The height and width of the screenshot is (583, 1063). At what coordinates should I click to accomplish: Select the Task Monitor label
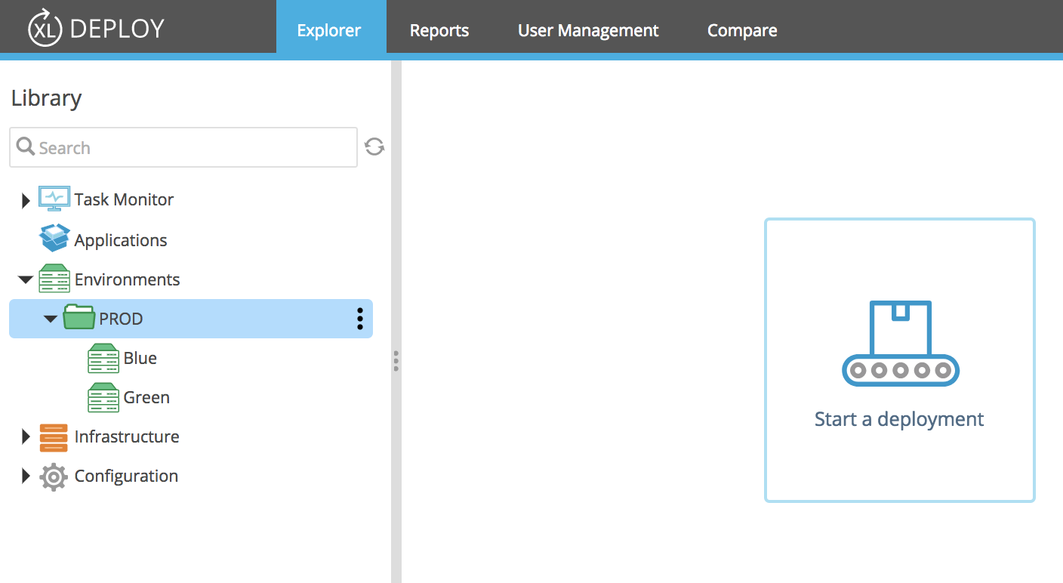[124, 199]
